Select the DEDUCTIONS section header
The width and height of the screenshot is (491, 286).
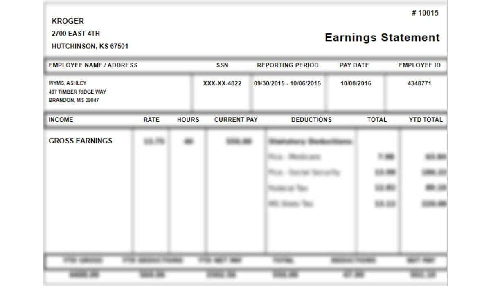[312, 120]
